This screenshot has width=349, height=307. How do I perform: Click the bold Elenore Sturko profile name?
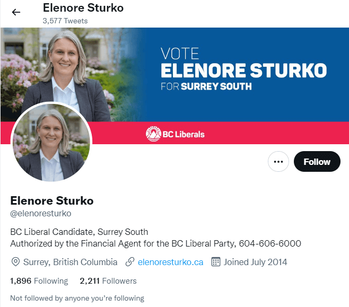(x=52, y=200)
